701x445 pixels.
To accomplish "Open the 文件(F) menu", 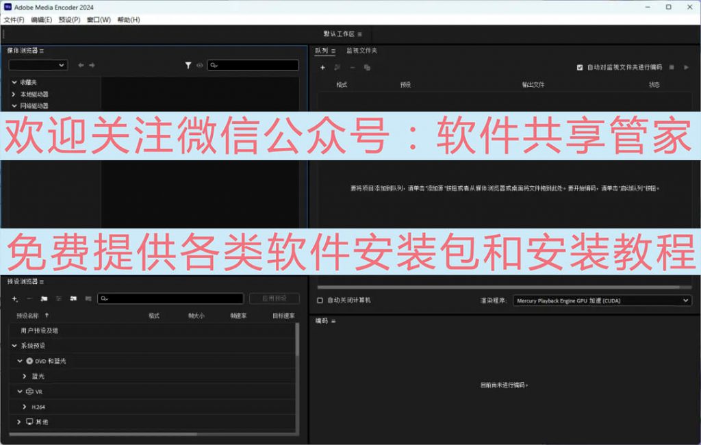I will pos(14,20).
